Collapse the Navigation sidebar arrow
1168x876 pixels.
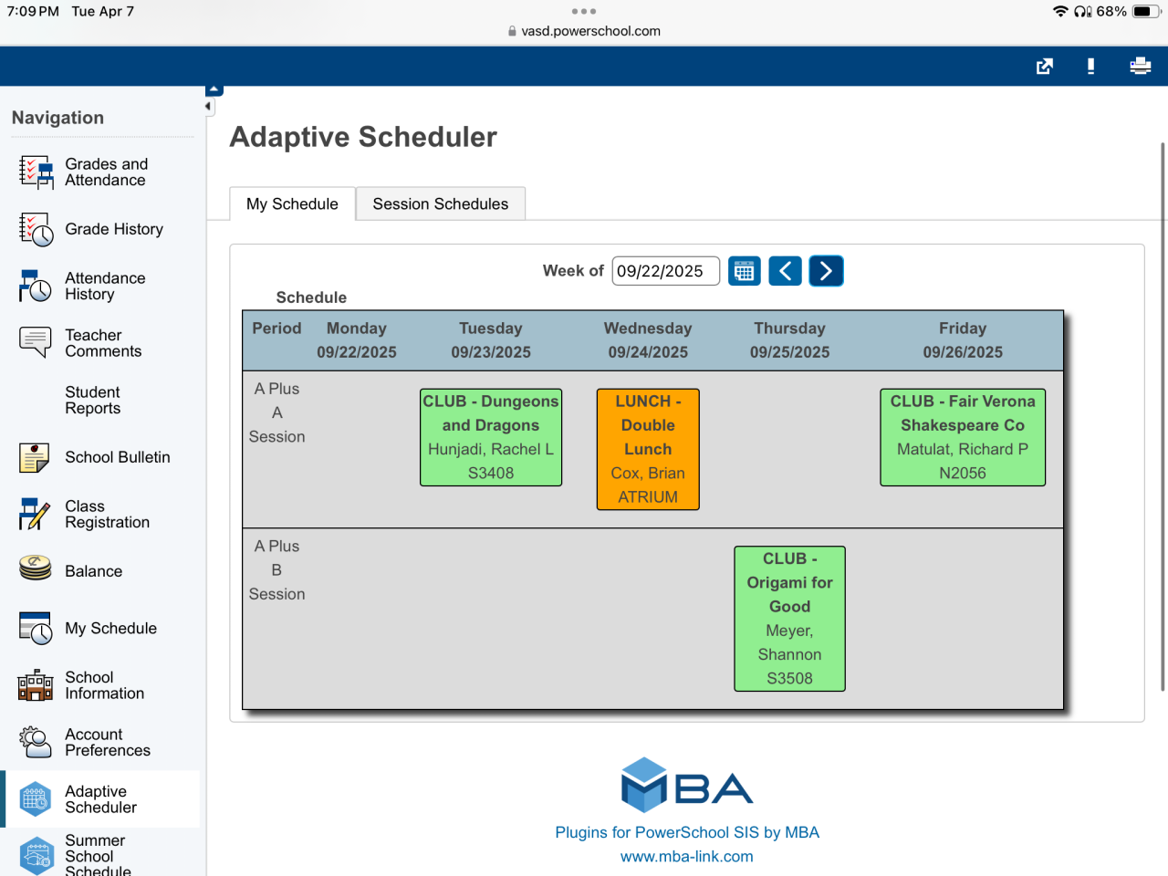click(x=209, y=106)
